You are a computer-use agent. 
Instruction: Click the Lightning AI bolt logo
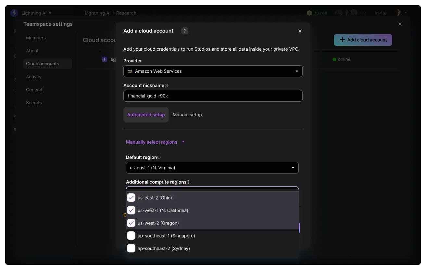[x=14, y=13]
